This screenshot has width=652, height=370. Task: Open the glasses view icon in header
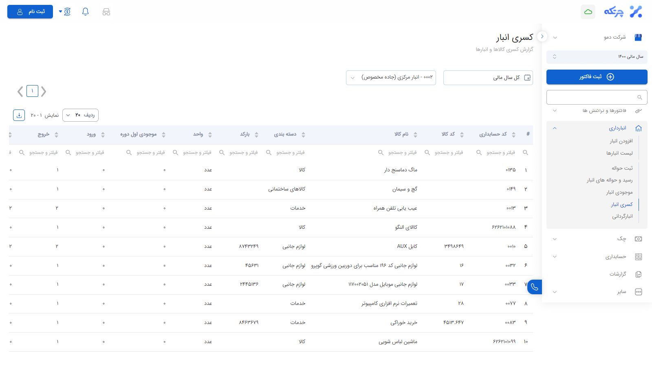coord(106,12)
